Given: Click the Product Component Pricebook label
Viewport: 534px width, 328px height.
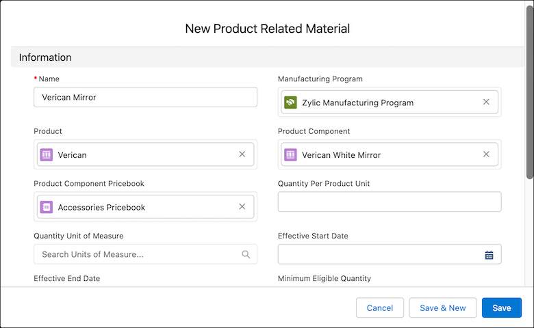Looking at the screenshot, I should [89, 184].
